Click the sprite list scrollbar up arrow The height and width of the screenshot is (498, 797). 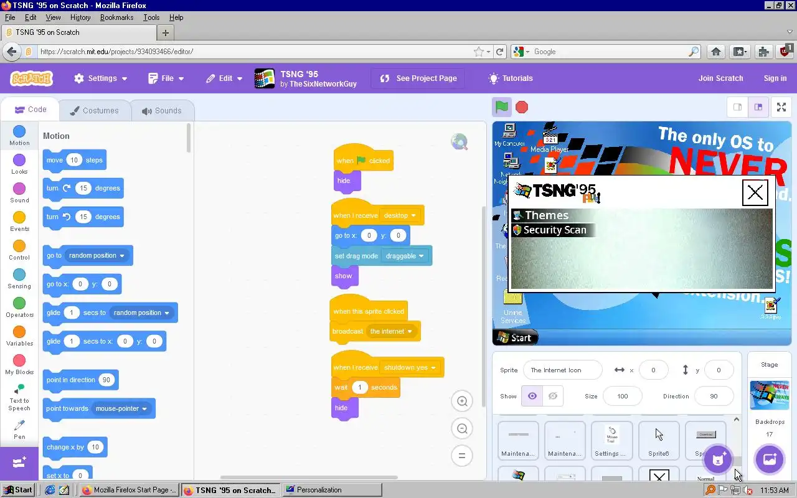tap(736, 420)
